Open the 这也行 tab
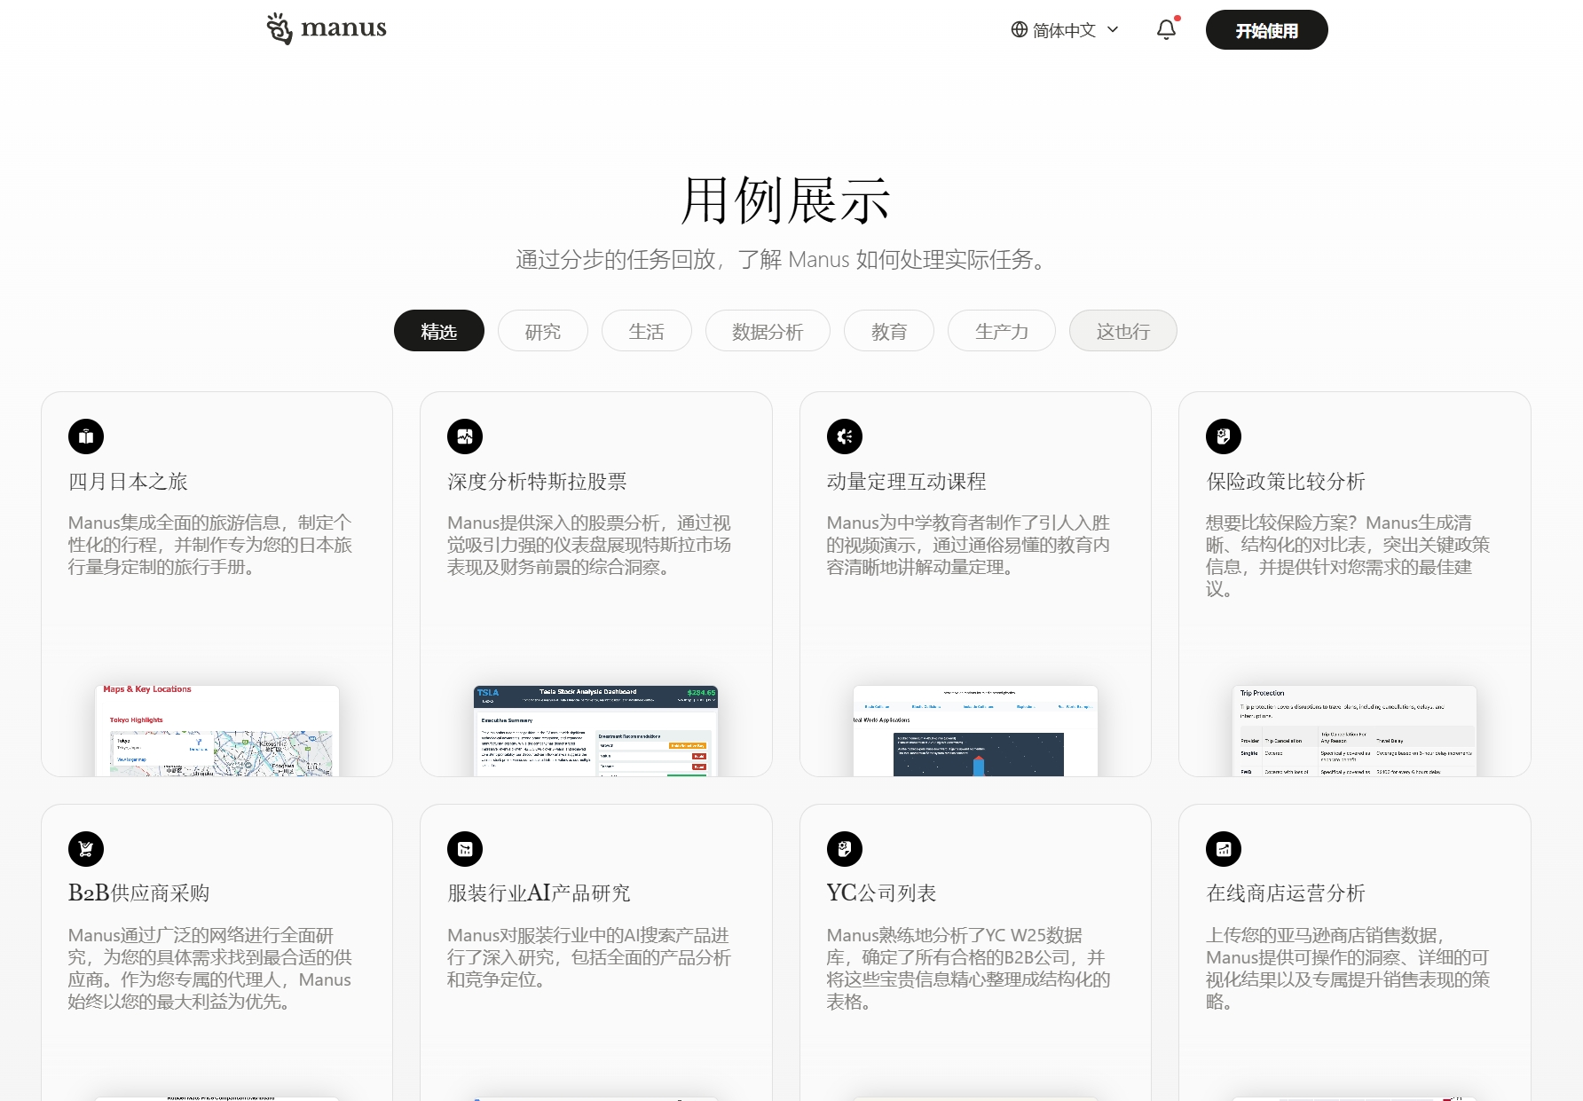Image resolution: width=1583 pixels, height=1101 pixels. click(x=1123, y=331)
